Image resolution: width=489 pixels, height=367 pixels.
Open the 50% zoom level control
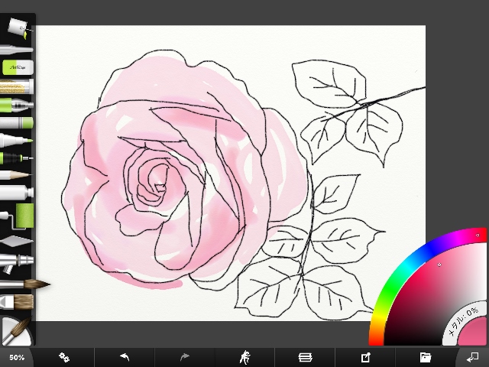point(16,357)
